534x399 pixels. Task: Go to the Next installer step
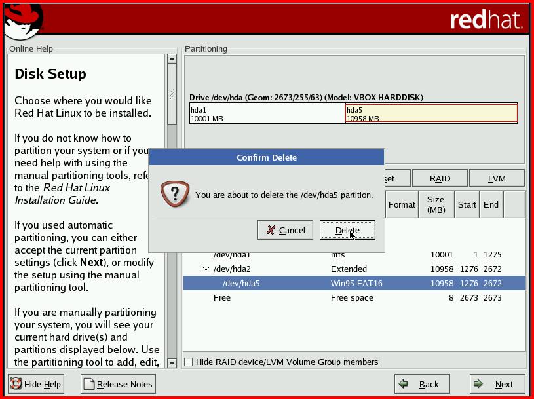point(497,384)
